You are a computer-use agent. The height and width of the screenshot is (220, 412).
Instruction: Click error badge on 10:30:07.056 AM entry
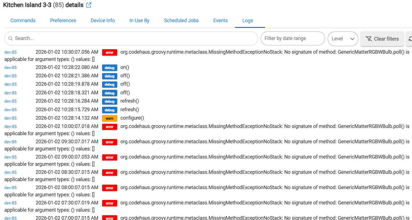pyautogui.click(x=109, y=52)
